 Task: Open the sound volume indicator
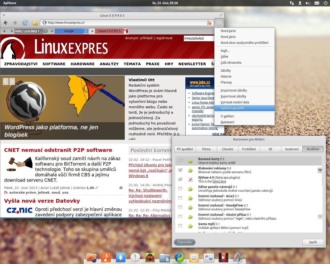308,3
